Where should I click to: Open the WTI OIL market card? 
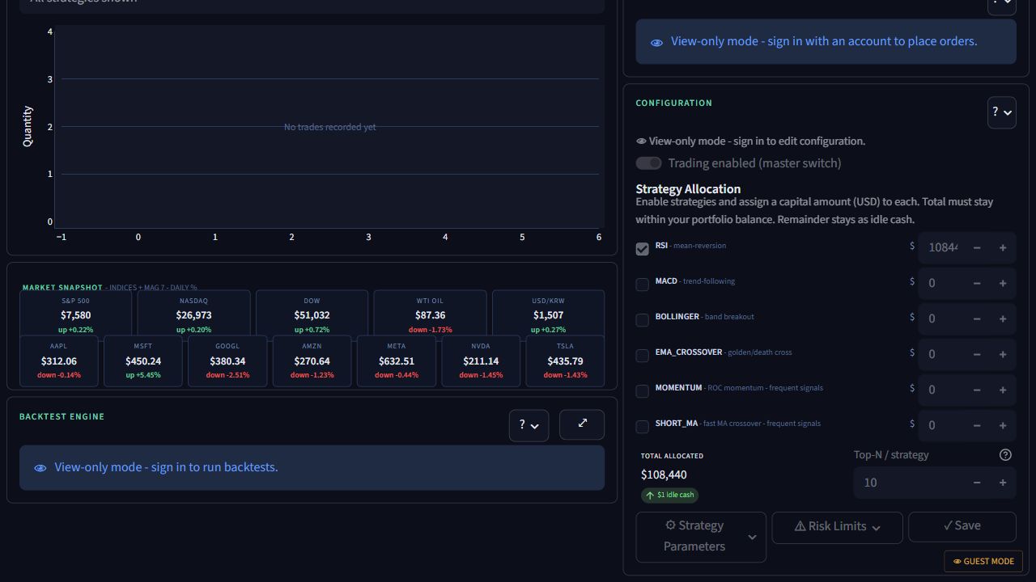(430, 314)
